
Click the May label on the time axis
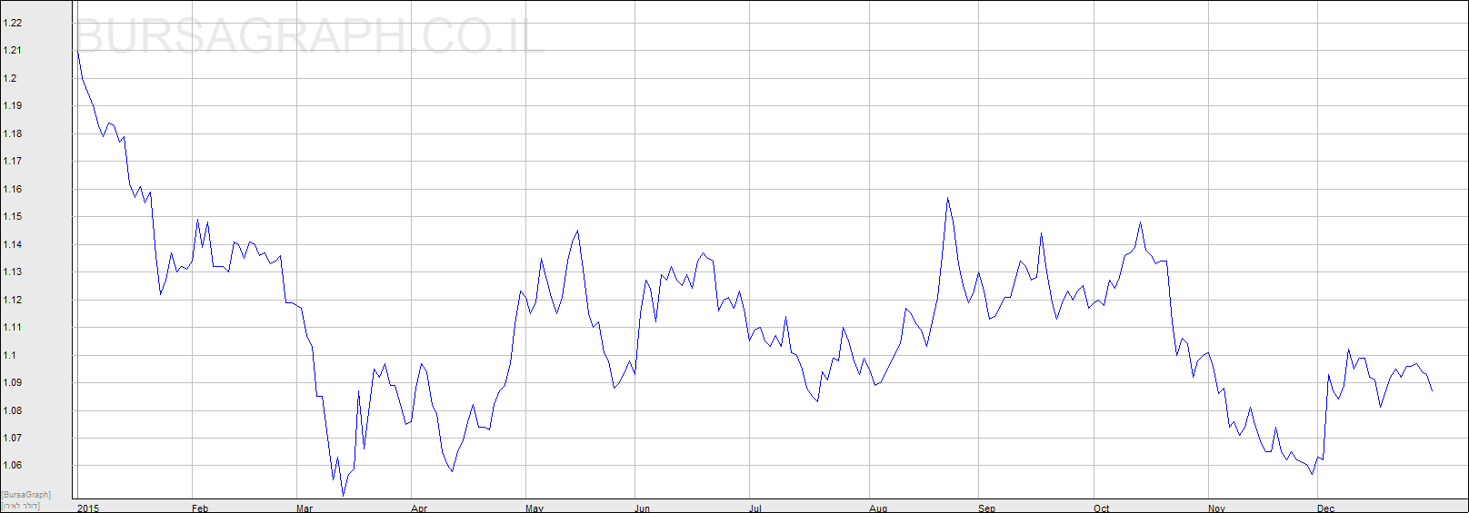(x=535, y=508)
